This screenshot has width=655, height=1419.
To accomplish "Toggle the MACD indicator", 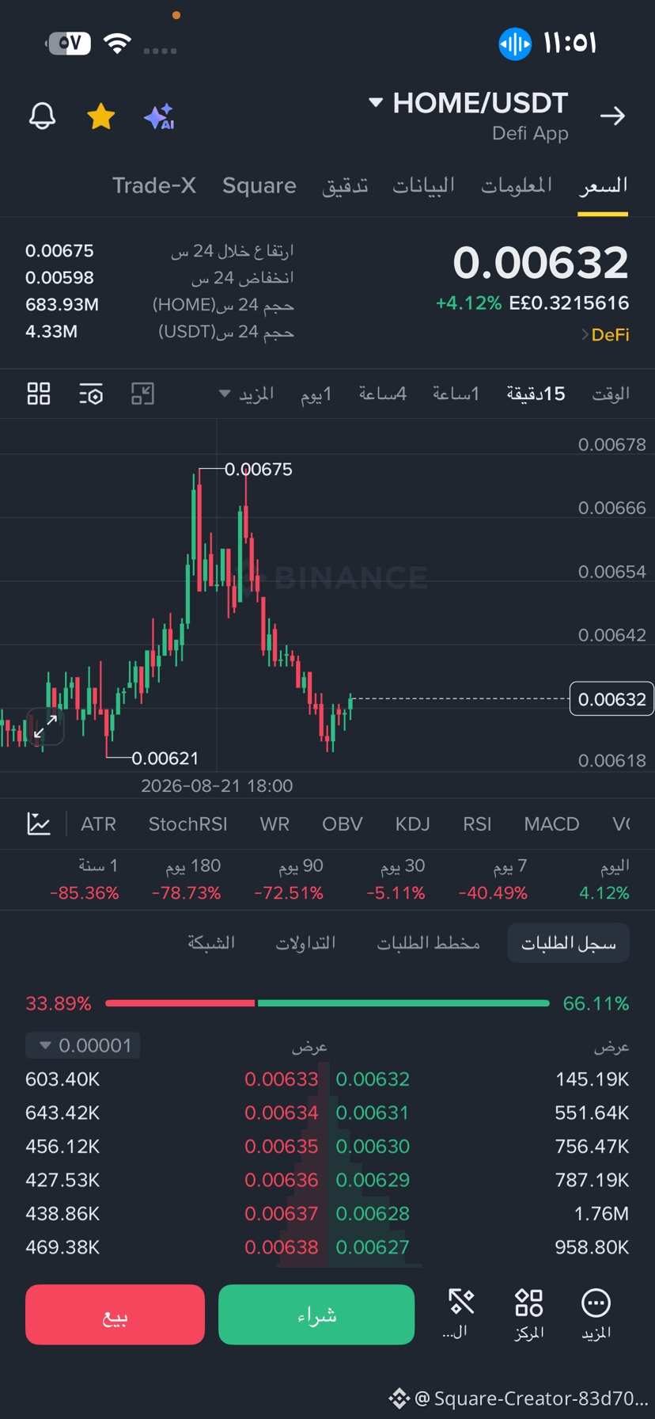I will (x=551, y=824).
